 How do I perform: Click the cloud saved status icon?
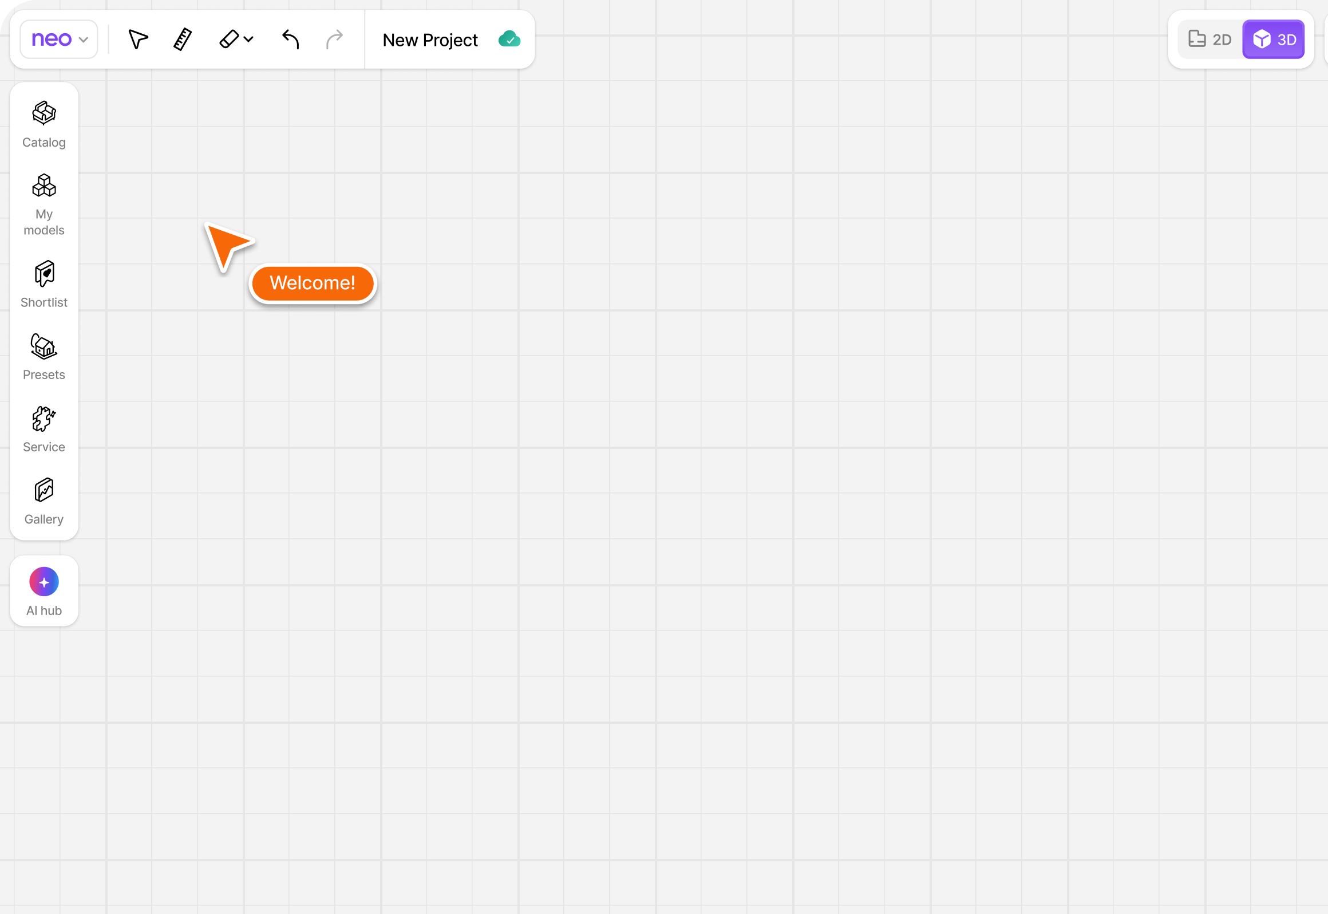(509, 40)
